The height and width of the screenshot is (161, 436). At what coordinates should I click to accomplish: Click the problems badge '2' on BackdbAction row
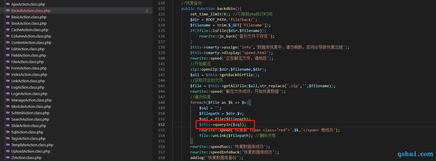tap(147, 11)
